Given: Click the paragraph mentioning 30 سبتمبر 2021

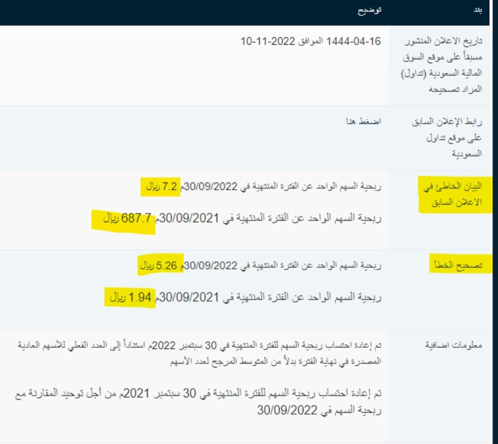Looking at the screenshot, I should pos(198,402).
